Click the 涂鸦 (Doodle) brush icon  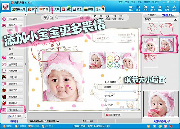point(174,7)
